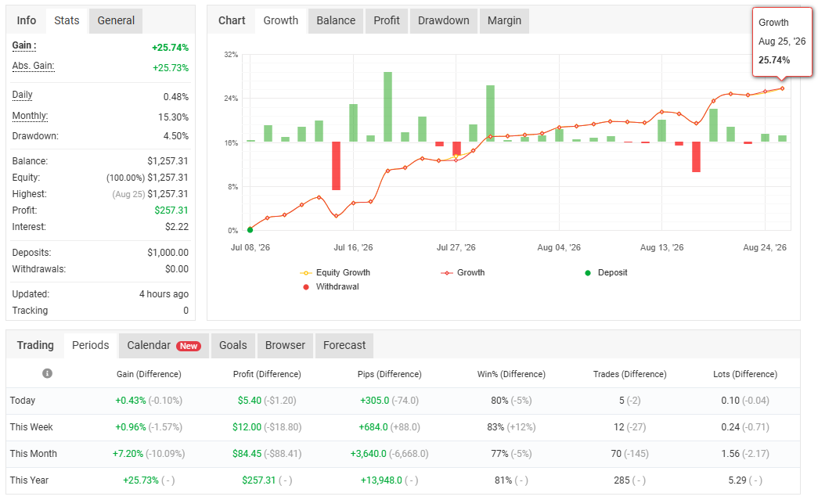Click the This Year row label
The width and height of the screenshot is (818, 500).
point(29,480)
